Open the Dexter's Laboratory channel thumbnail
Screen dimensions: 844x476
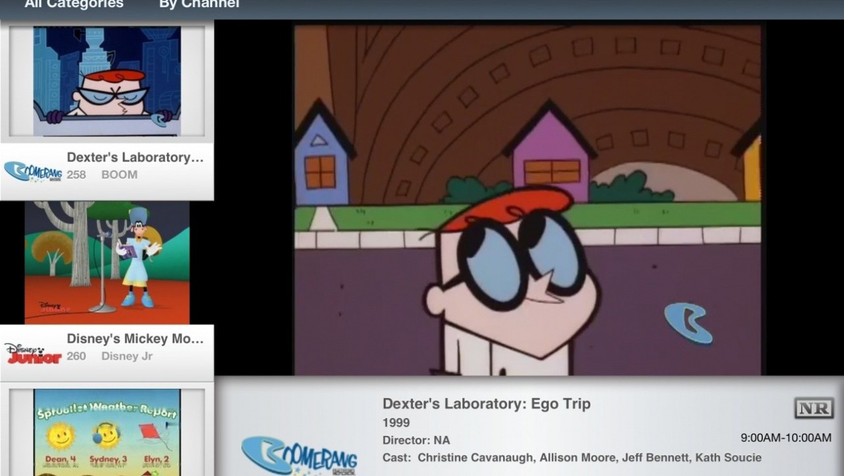[x=107, y=81]
